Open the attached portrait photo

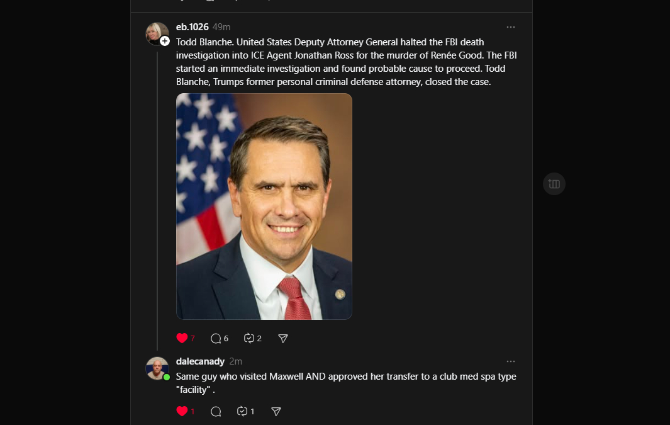(x=264, y=207)
